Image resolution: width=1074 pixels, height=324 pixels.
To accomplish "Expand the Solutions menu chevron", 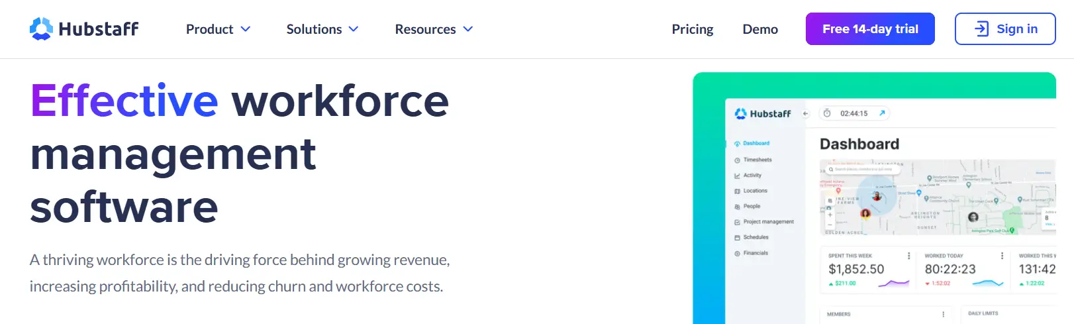I will tap(354, 29).
